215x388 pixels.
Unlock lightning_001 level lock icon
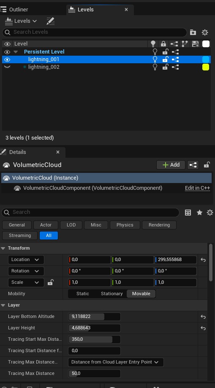point(165,59)
